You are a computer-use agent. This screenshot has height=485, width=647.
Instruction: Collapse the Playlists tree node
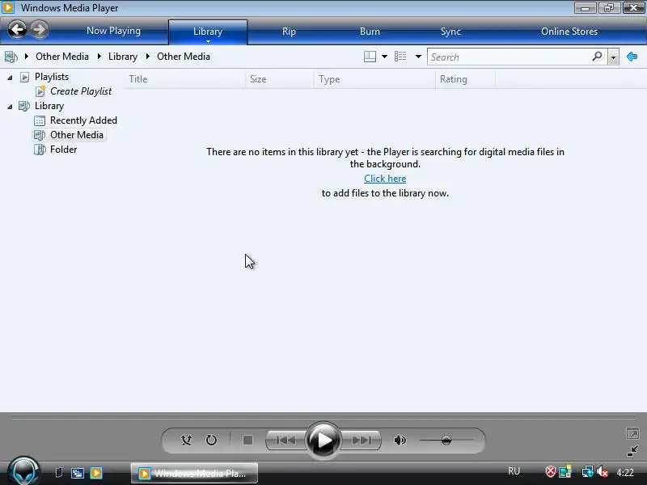pyautogui.click(x=10, y=77)
